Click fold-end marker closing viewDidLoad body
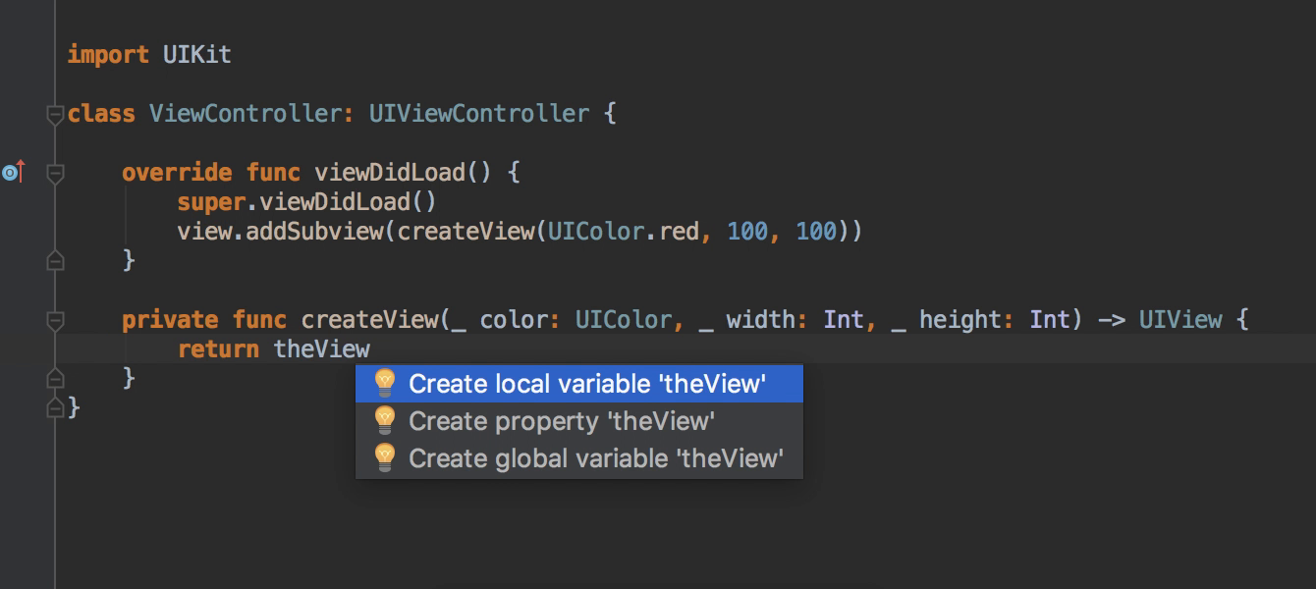The width and height of the screenshot is (1316, 589). [56, 260]
